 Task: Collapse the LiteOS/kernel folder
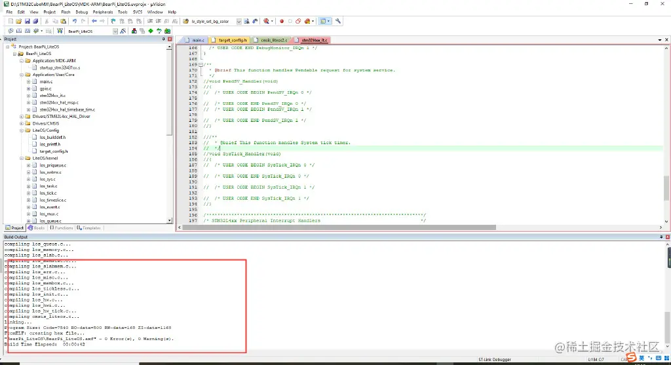(22, 159)
